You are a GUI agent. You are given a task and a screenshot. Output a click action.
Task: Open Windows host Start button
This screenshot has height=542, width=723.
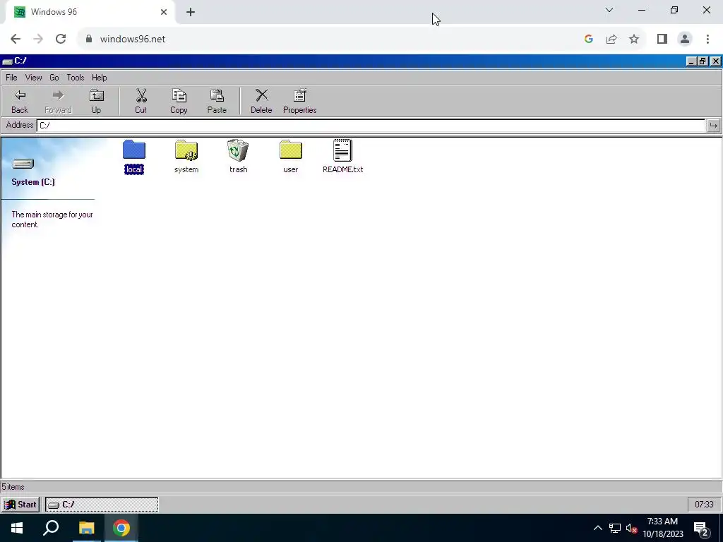(x=17, y=528)
